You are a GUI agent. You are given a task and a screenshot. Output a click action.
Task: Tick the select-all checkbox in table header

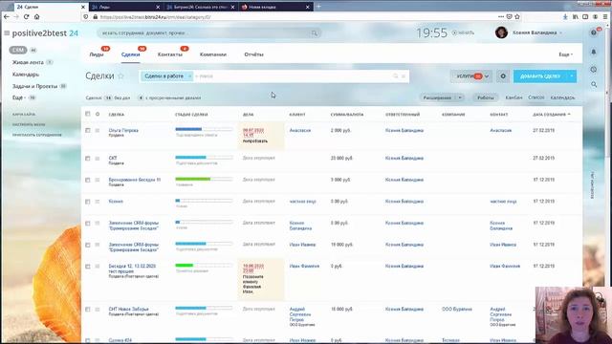87,114
